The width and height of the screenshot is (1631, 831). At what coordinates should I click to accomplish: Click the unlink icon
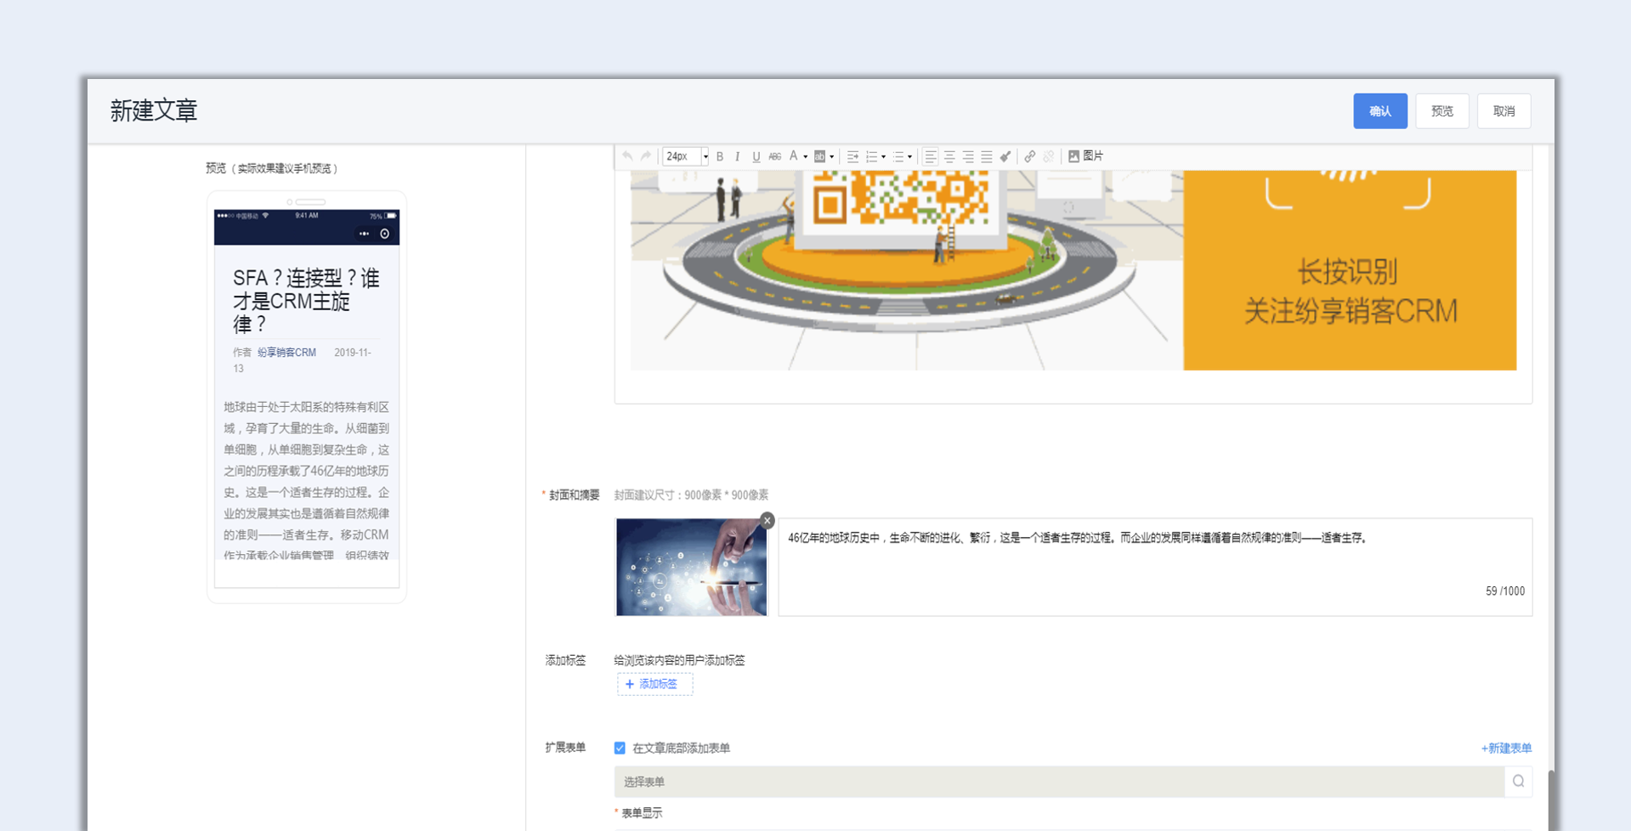1048,156
